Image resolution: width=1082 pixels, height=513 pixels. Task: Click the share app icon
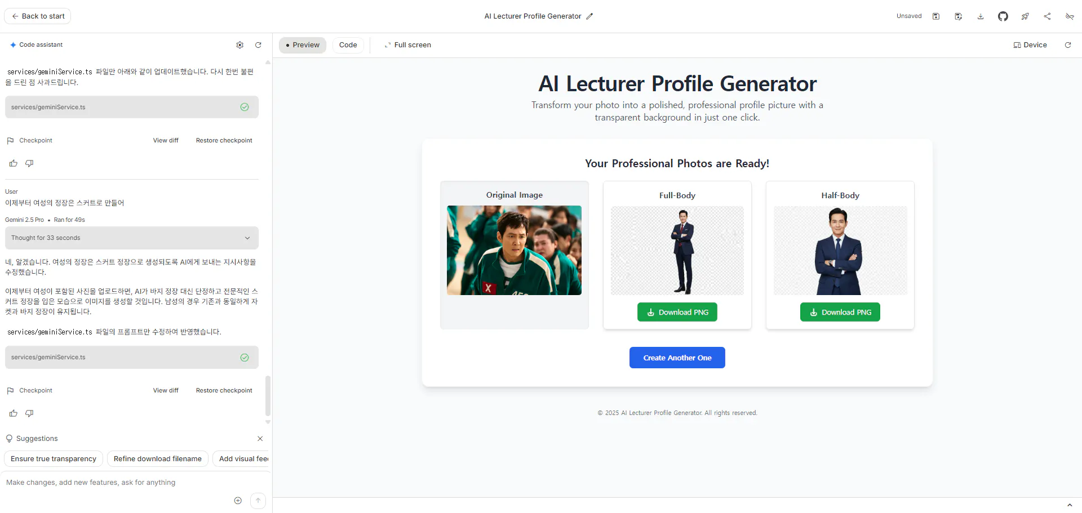pos(1047,16)
